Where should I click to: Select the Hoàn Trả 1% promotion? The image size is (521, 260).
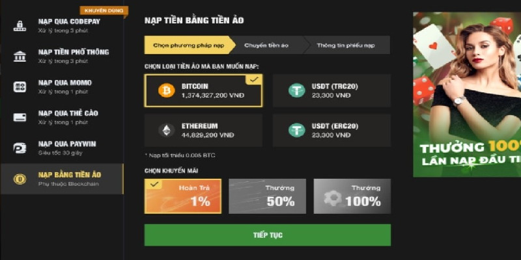(x=183, y=196)
